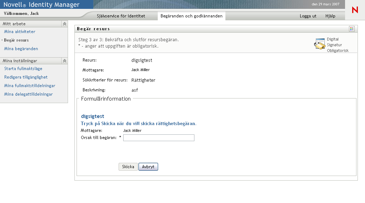Click Logga ut
365x203 pixels.
point(308,16)
